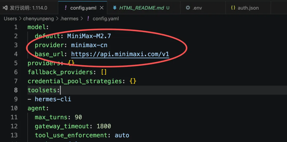This screenshot has width=287, height=142.
Task: Select the config.yaml editor tab
Action: 83,8
